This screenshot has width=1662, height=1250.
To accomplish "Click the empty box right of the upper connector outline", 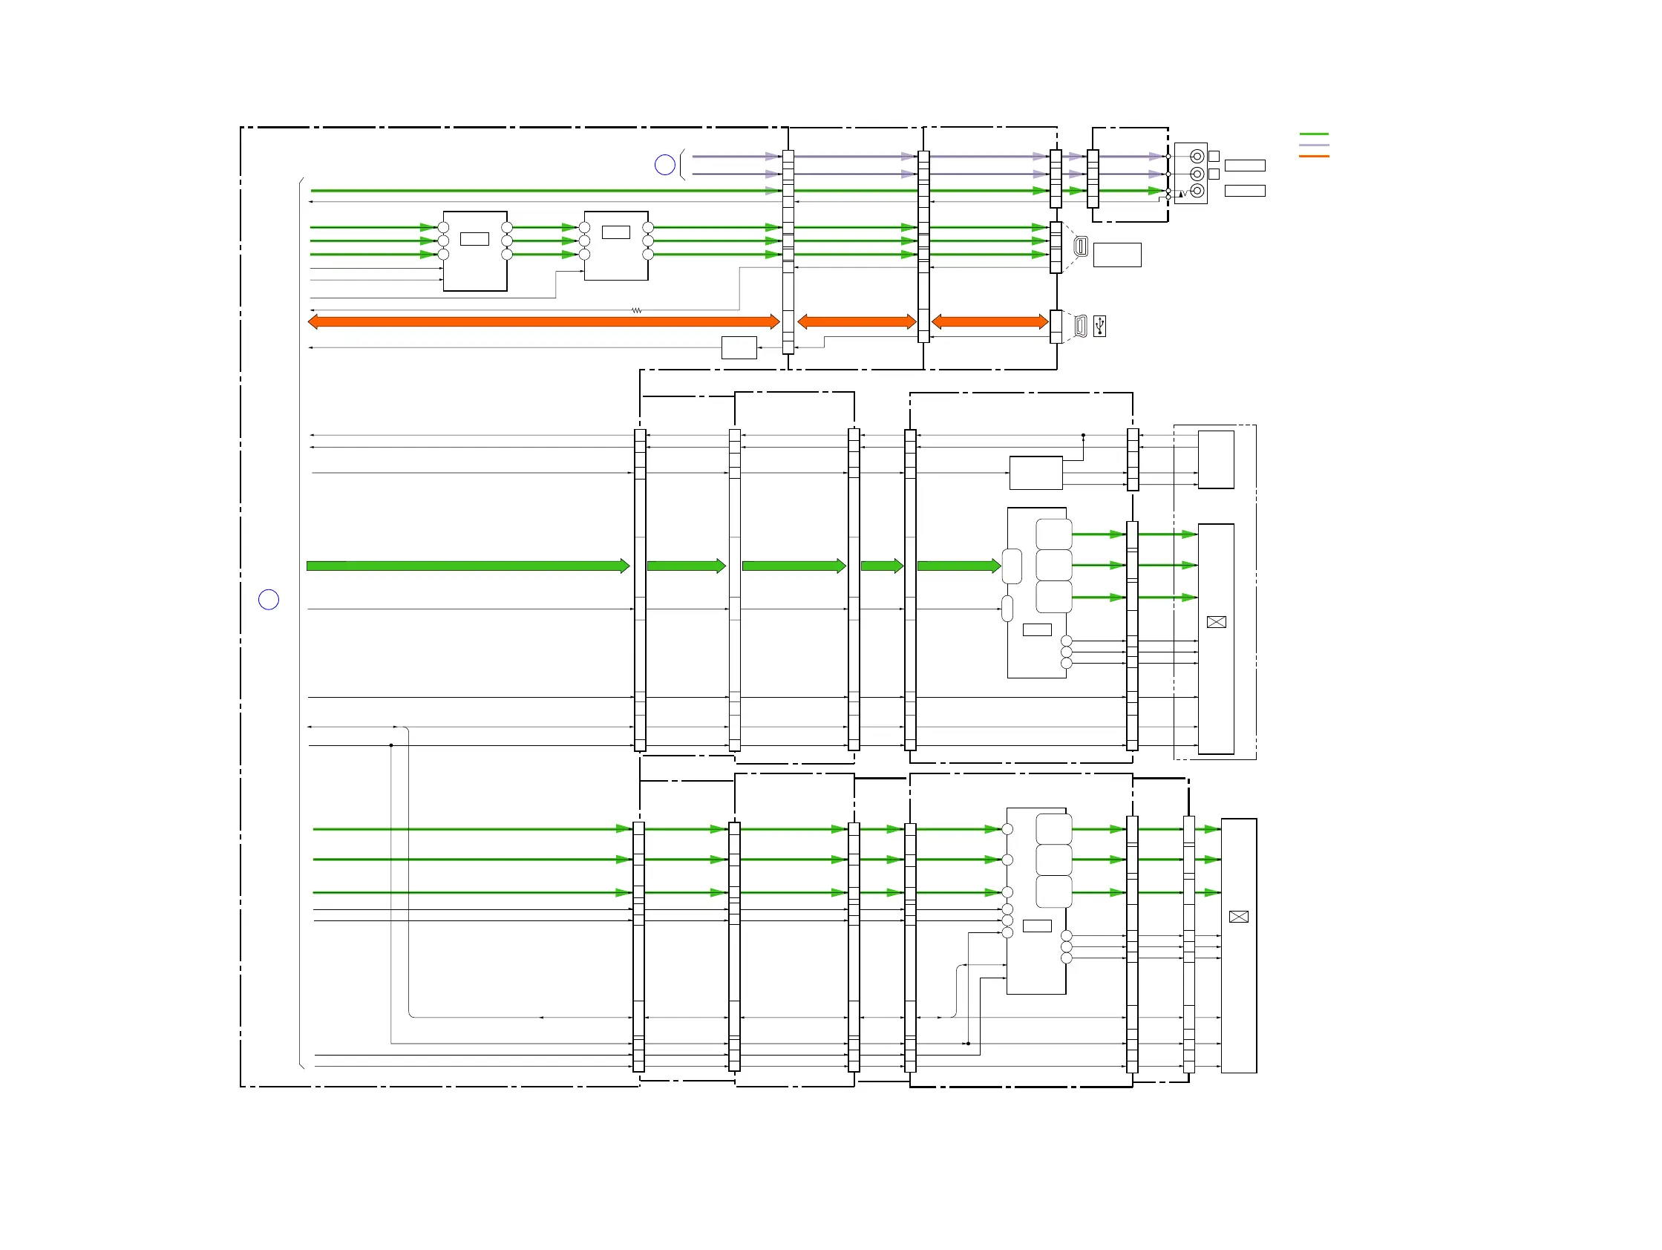I will tap(1117, 255).
